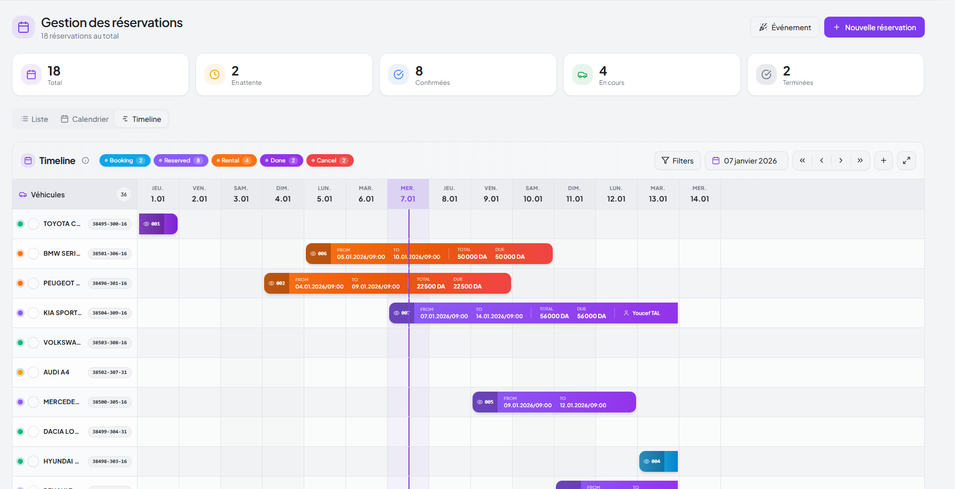Open fullscreen expand view of timeline
The height and width of the screenshot is (489, 955).
point(906,160)
